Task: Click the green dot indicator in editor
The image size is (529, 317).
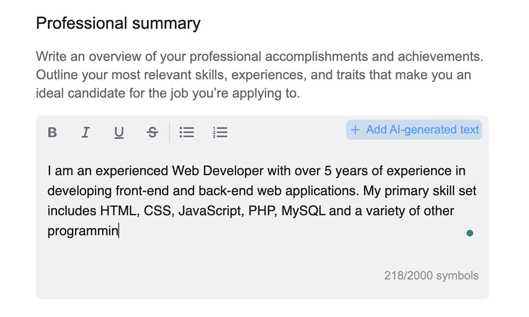Action: (469, 233)
